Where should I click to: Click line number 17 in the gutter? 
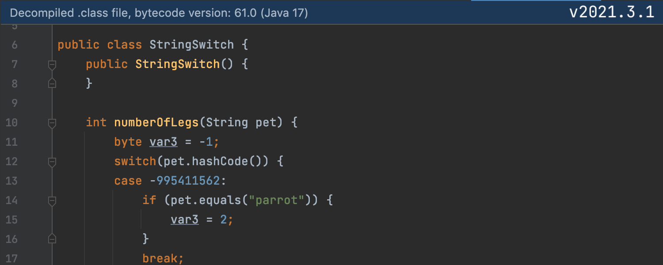[x=11, y=258]
